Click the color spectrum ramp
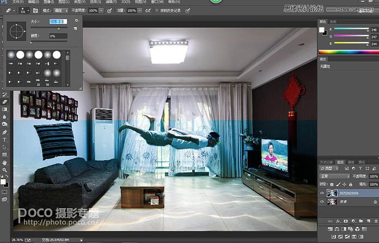Screen dimensions: 379x243 (349, 52)
